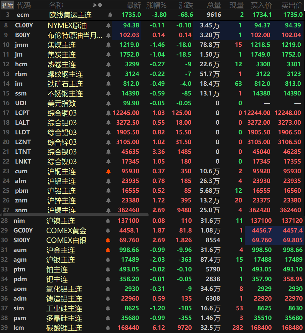Screen dimensions: 305x333
Task: Toggle off the red alert bell for 沪铜主连
Action: coord(108,171)
